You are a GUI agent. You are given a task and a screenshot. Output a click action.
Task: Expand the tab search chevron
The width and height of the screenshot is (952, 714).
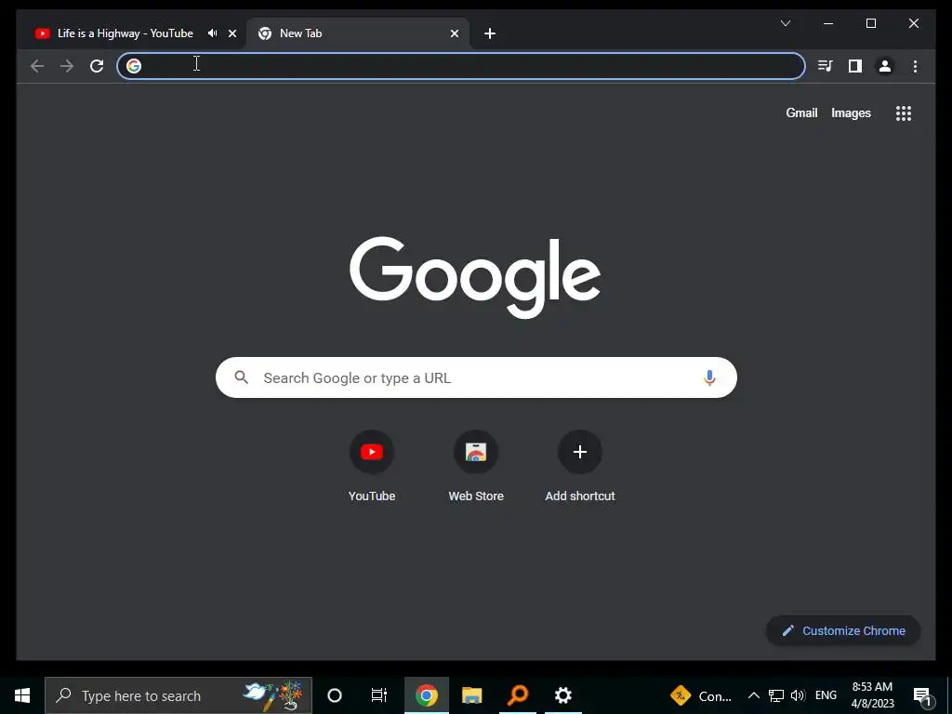(785, 23)
